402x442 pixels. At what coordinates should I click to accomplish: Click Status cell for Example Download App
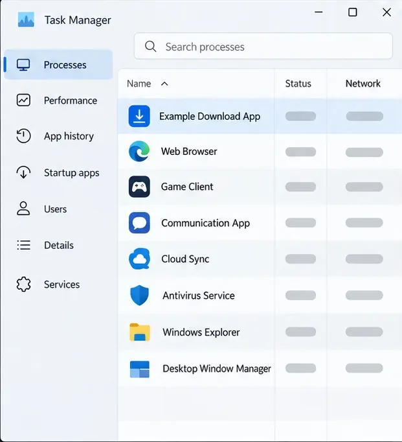pos(300,116)
